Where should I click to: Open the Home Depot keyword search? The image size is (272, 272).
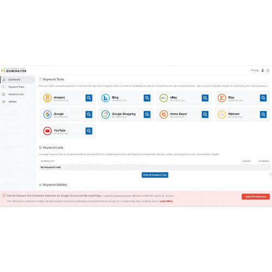(205, 114)
